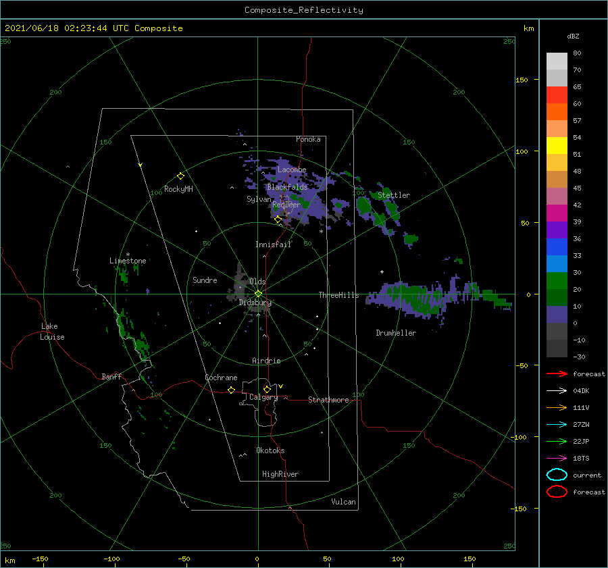The width and height of the screenshot is (608, 568).
Task: Click the red forecast ellipse icon
Action: [557, 492]
